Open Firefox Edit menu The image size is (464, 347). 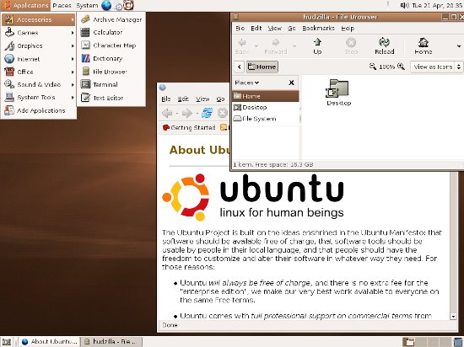183,99
